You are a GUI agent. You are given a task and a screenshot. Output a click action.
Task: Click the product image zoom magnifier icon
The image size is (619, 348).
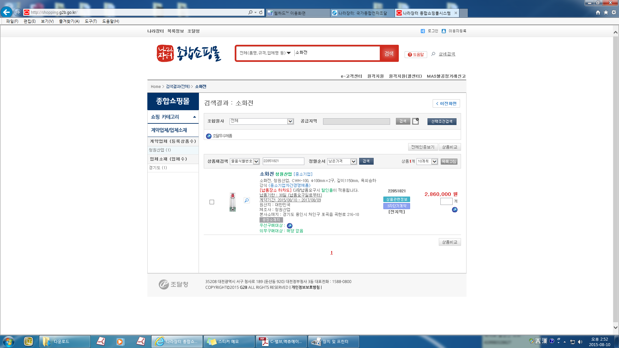(x=247, y=200)
